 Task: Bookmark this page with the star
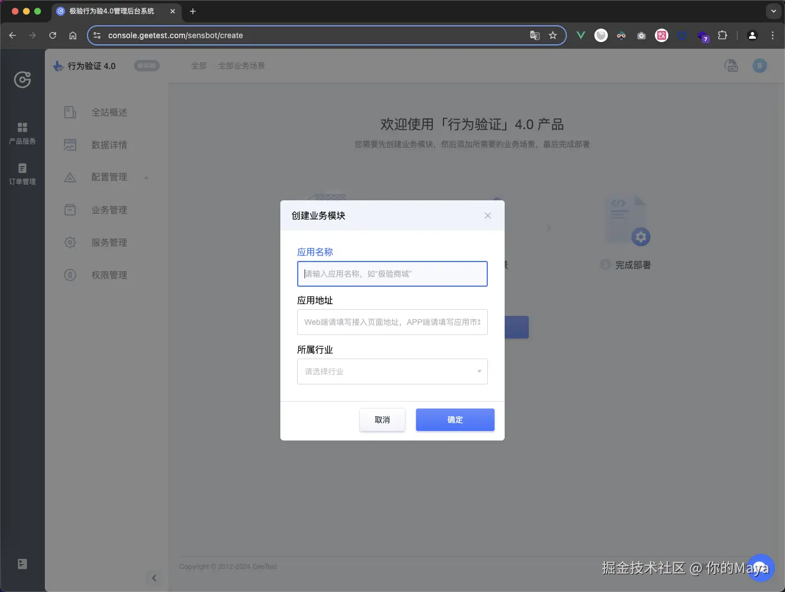(x=553, y=35)
